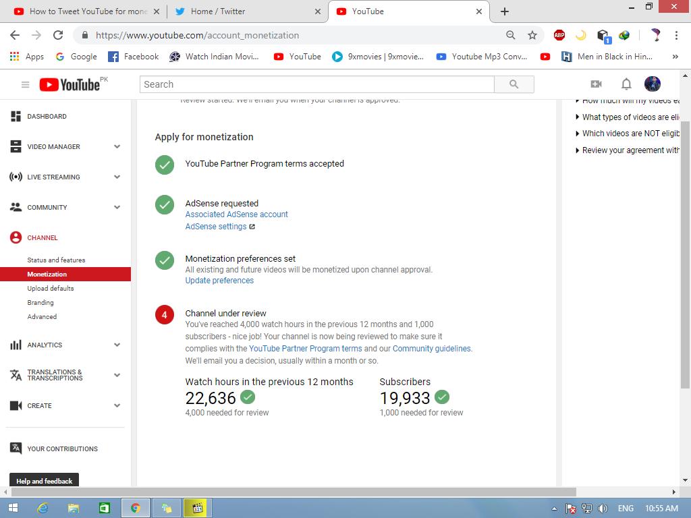
Task: Click the Analytics bar chart icon
Action: 16,345
